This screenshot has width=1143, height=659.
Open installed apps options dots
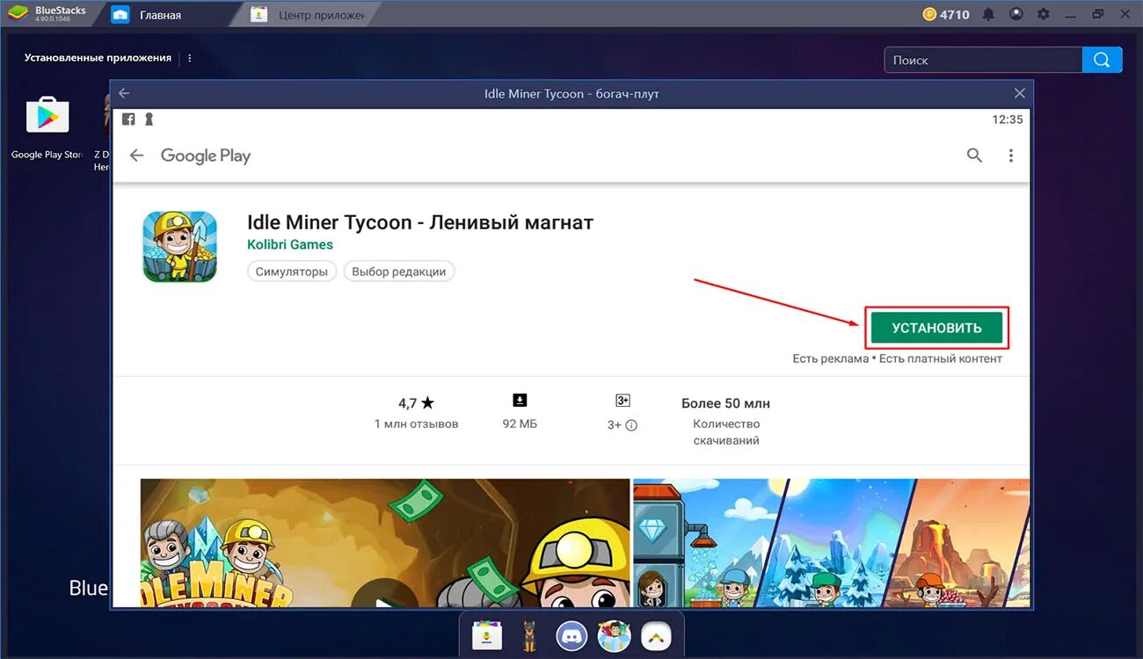click(x=189, y=58)
